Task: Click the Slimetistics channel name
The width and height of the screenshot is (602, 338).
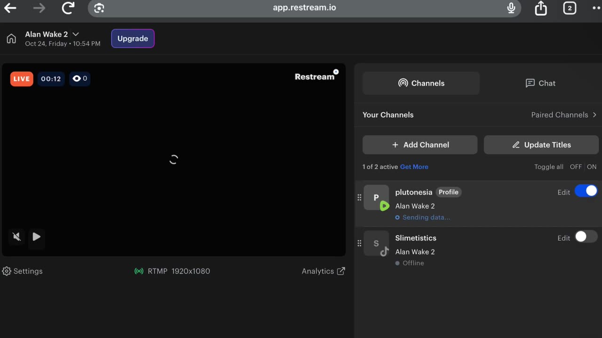Action: click(416, 238)
